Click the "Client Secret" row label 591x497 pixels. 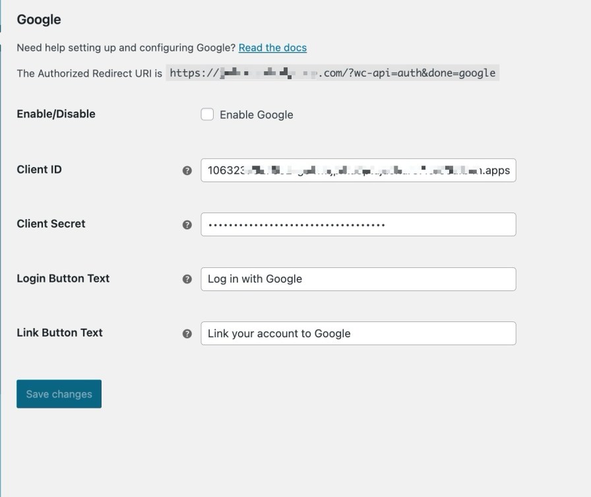click(51, 224)
